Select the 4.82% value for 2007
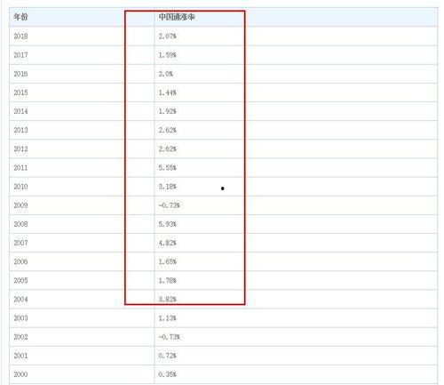Viewport: 444px width, 385px height. pyautogui.click(x=168, y=243)
